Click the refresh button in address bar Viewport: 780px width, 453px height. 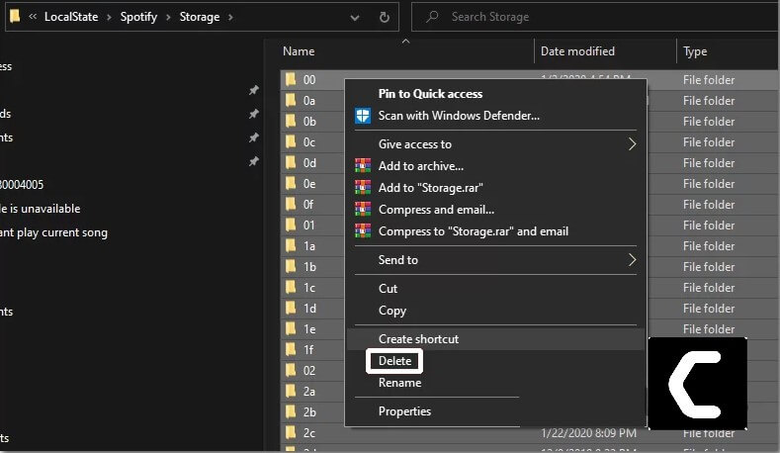385,17
